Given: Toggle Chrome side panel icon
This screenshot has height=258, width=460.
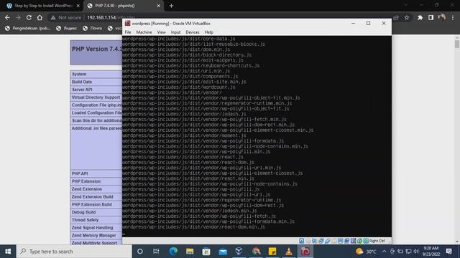Looking at the screenshot, I should click(x=431, y=17).
